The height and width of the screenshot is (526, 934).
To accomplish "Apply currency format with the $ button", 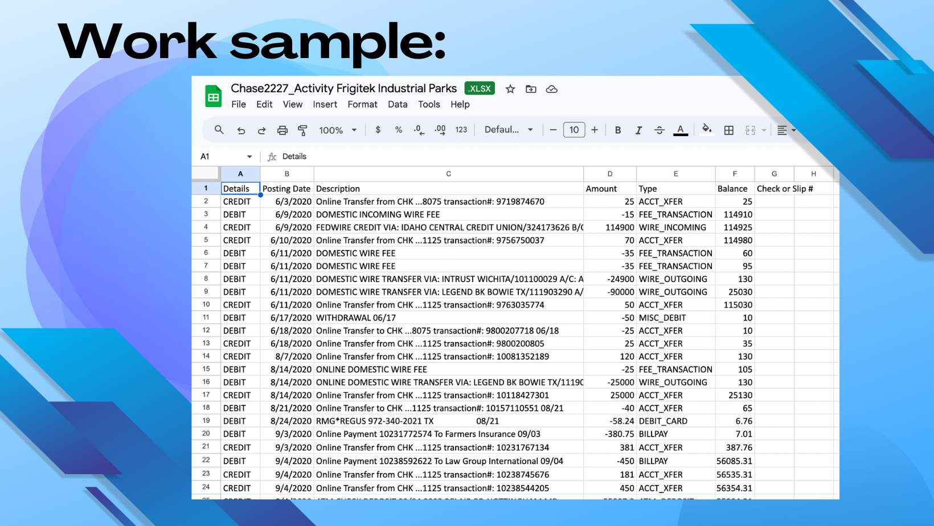I will pyautogui.click(x=378, y=130).
